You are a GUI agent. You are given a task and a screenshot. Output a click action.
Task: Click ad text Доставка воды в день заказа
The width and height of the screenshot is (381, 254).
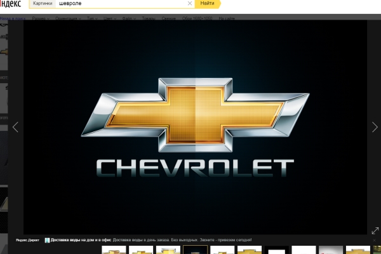(141, 240)
